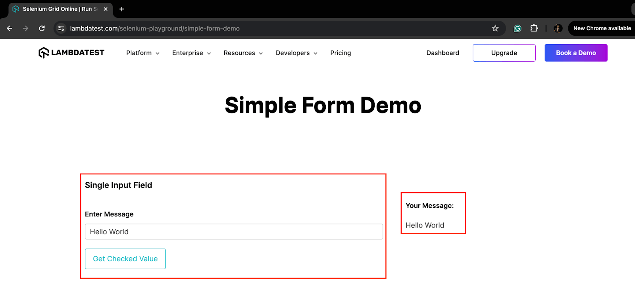
Task: Bookmark this page with the star icon
Action: (495, 28)
